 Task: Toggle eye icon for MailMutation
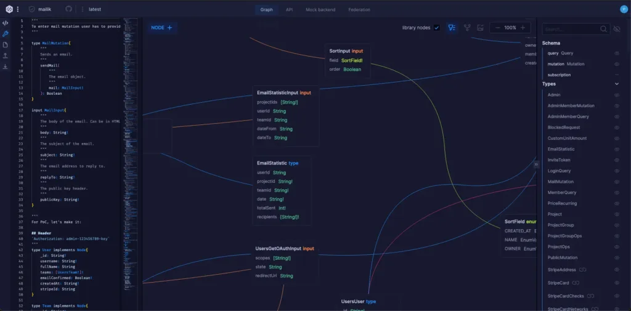tap(616, 182)
